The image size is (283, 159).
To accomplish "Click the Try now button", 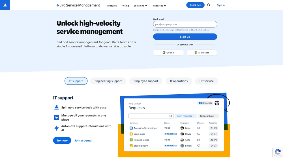I will [62, 140].
